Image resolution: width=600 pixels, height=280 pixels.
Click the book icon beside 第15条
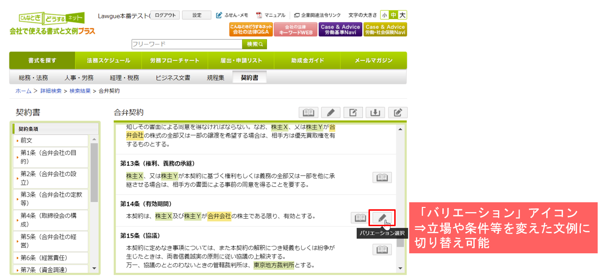pos(382,250)
